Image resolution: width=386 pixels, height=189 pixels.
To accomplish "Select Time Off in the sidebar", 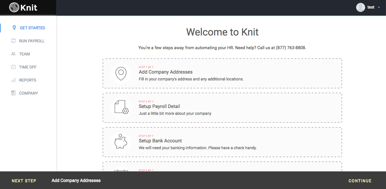I will (28, 67).
